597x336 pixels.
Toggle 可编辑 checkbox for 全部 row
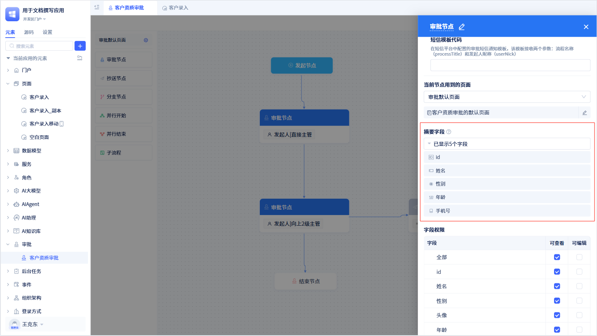coord(579,257)
